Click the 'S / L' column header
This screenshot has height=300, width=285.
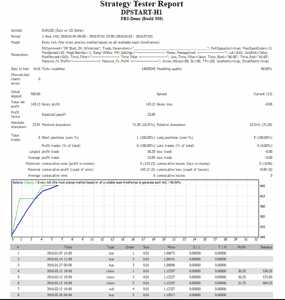[197, 247]
